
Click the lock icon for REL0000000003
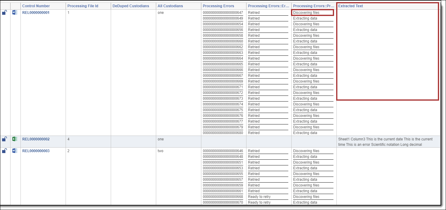tap(4, 151)
